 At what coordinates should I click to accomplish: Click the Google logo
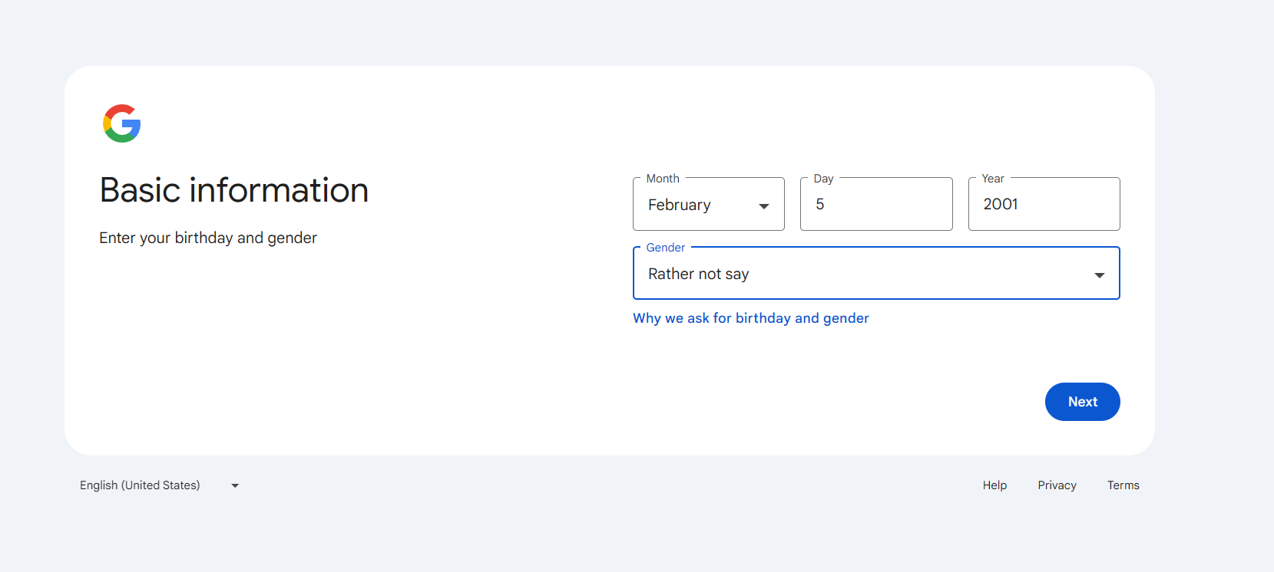(122, 123)
